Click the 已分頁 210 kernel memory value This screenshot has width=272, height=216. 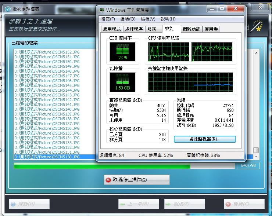pyautogui.click(x=162, y=135)
